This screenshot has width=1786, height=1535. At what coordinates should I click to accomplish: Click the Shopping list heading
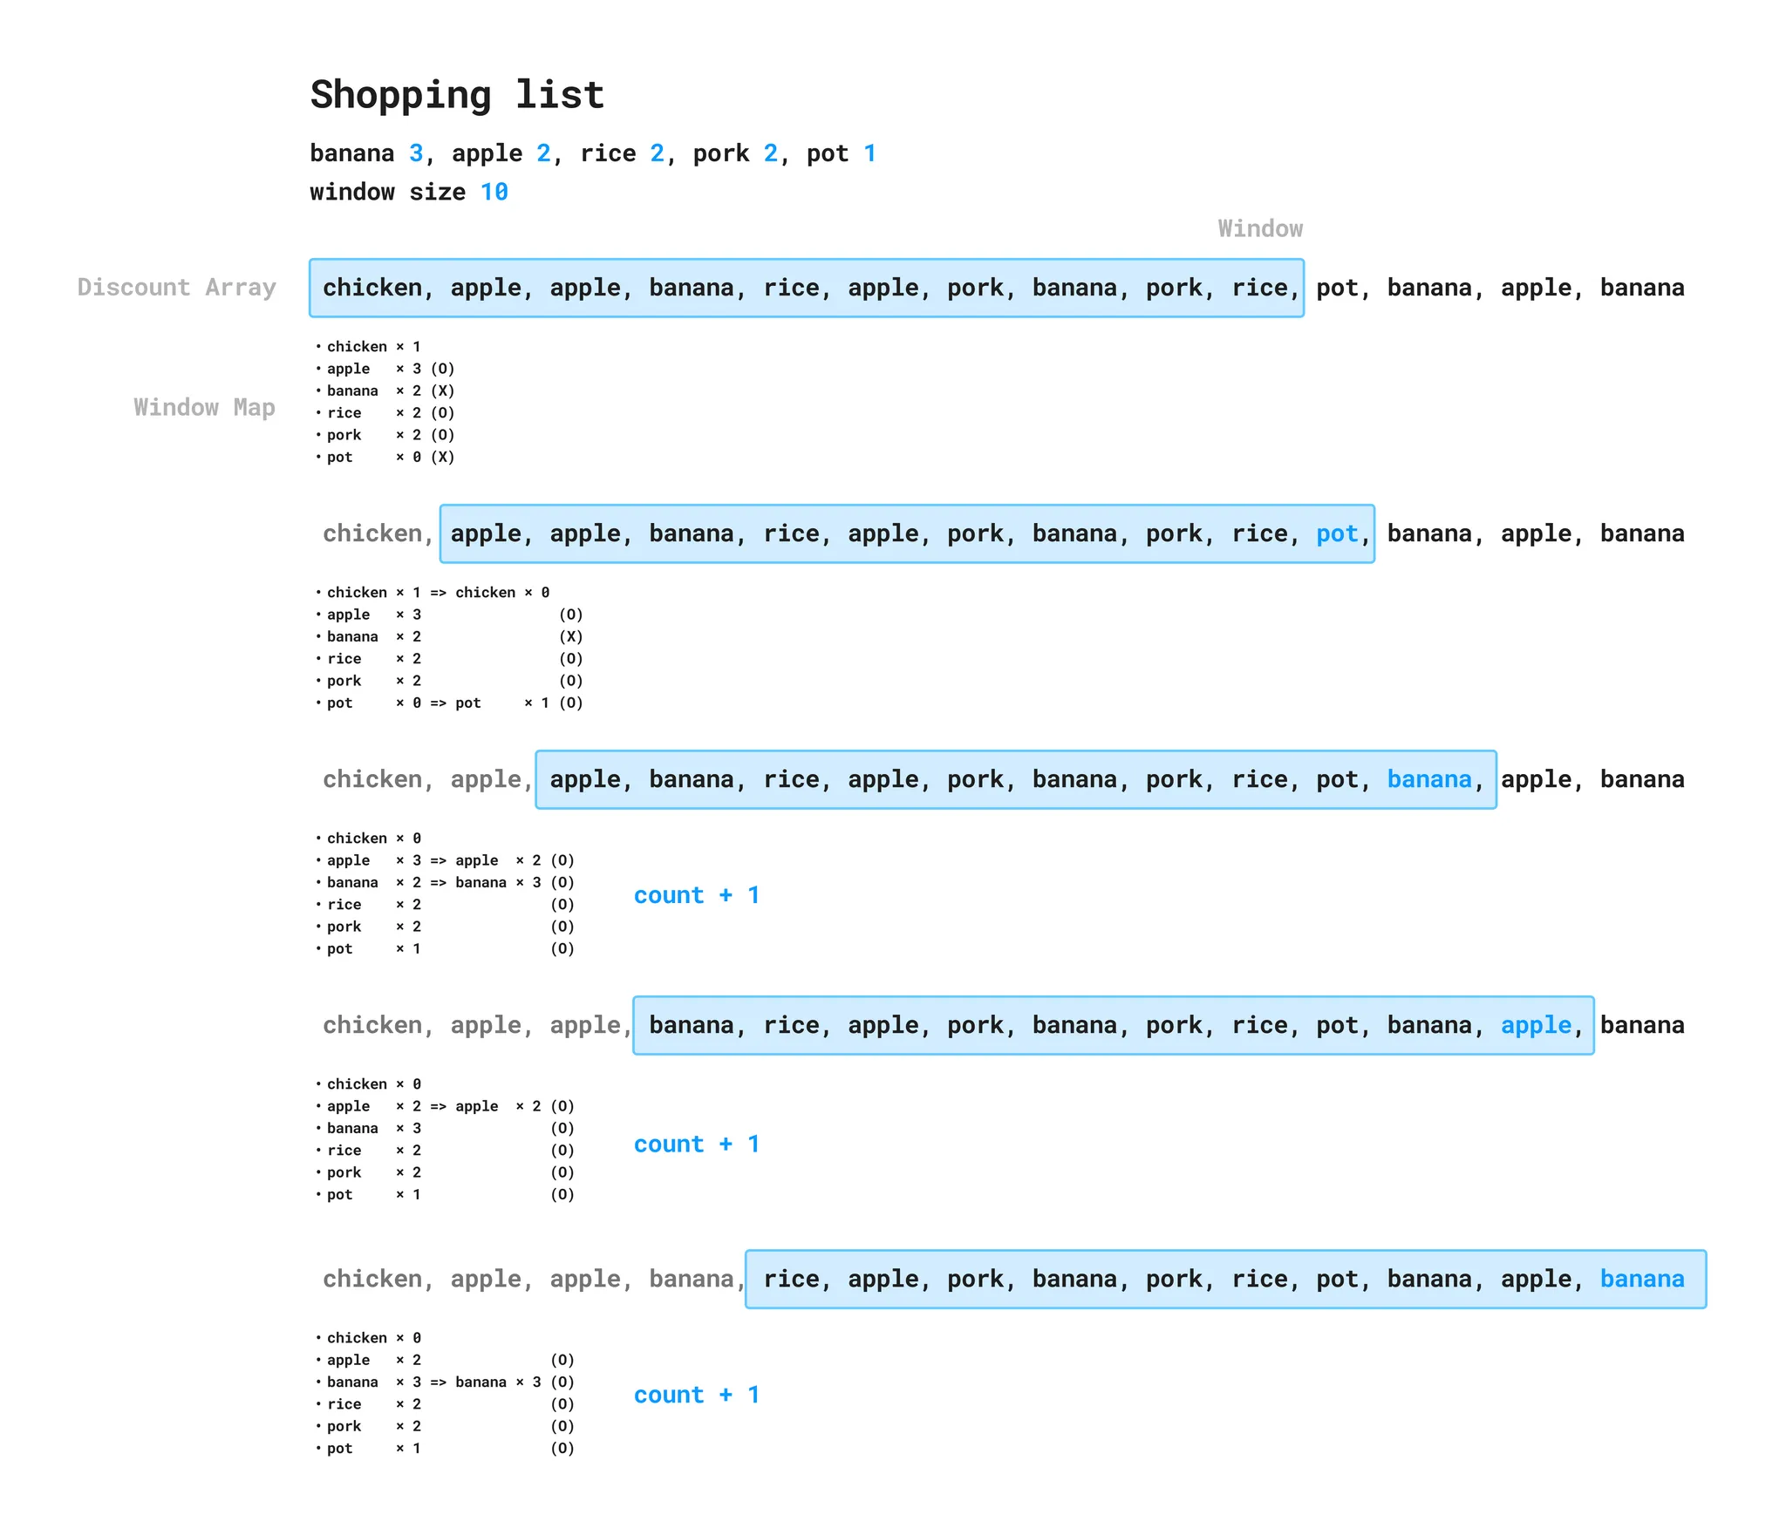[457, 94]
